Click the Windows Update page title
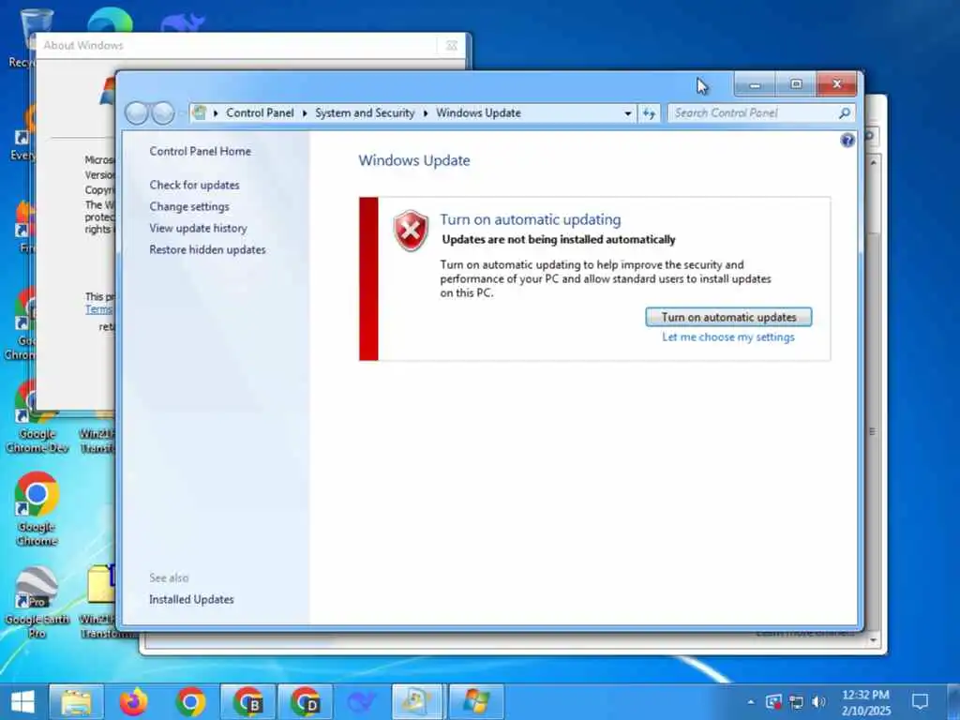 [413, 160]
